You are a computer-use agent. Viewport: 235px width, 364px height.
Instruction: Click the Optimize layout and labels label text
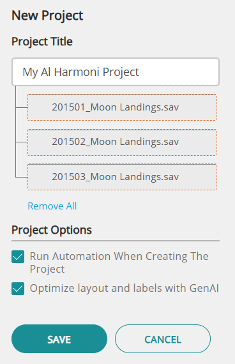124,288
